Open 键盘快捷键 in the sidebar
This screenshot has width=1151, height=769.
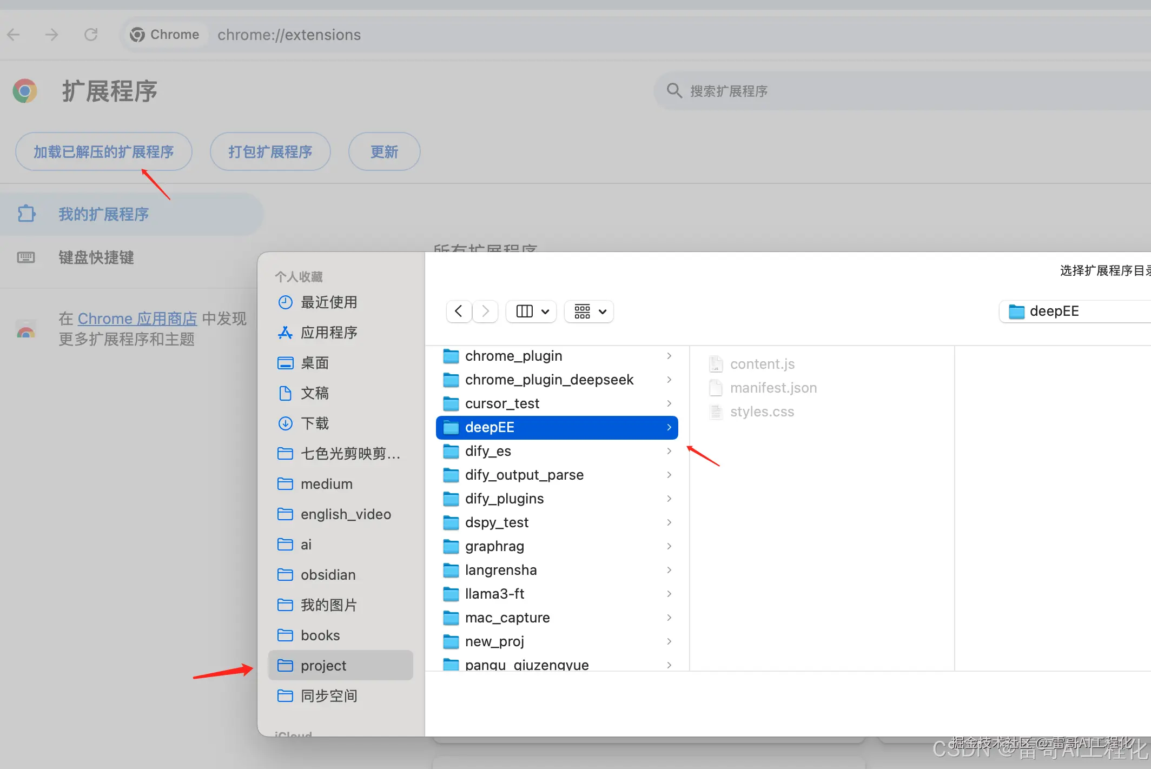tap(131, 257)
